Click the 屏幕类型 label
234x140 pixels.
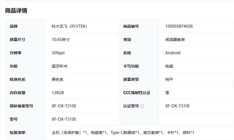pos(131,79)
